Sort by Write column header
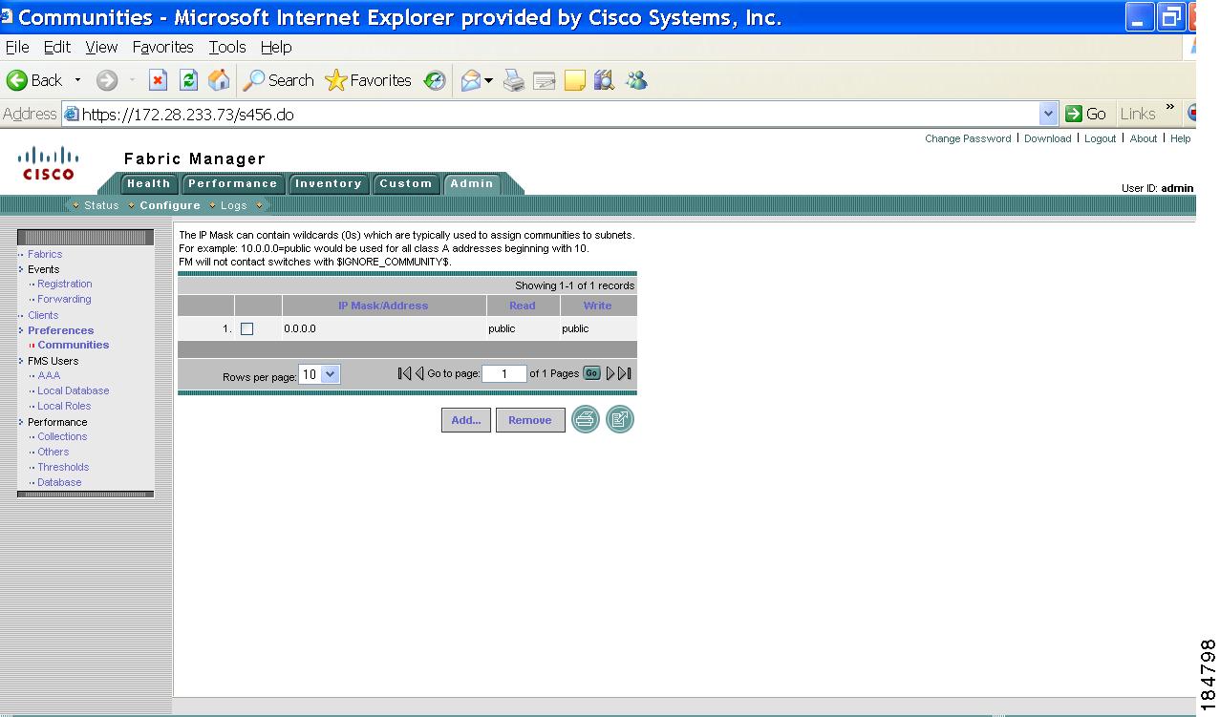The height and width of the screenshot is (717, 1220). (x=597, y=306)
